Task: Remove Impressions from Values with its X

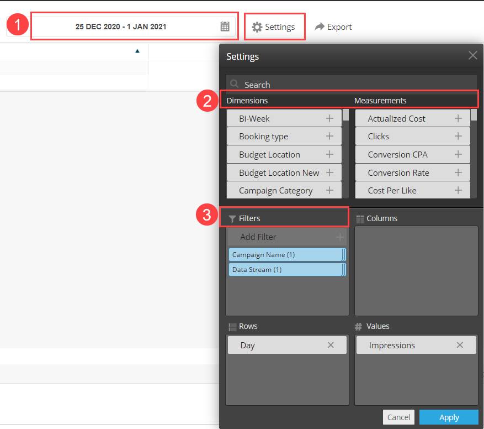Action: (460, 345)
